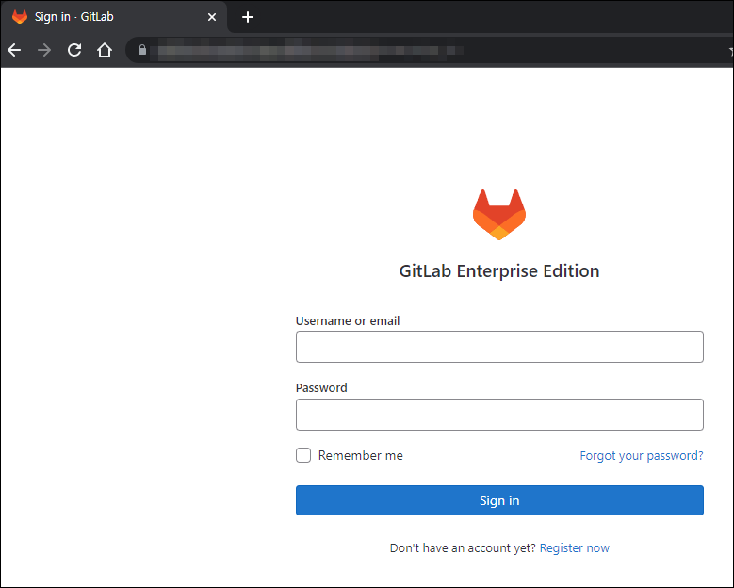The image size is (734, 588).
Task: Click the Remember me label text
Action: coord(361,455)
